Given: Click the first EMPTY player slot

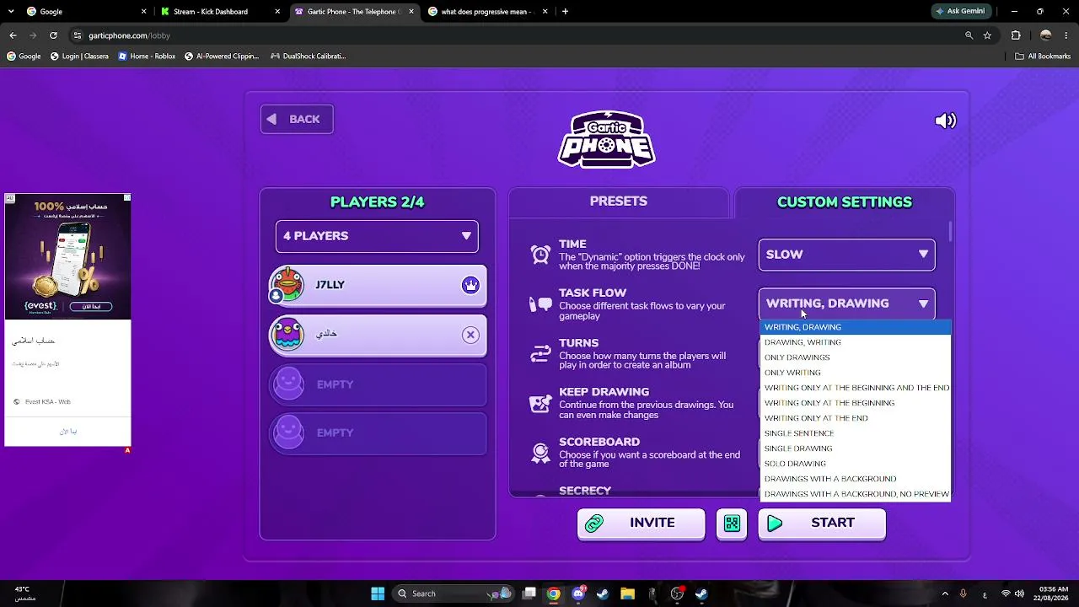Looking at the screenshot, I should (x=378, y=384).
